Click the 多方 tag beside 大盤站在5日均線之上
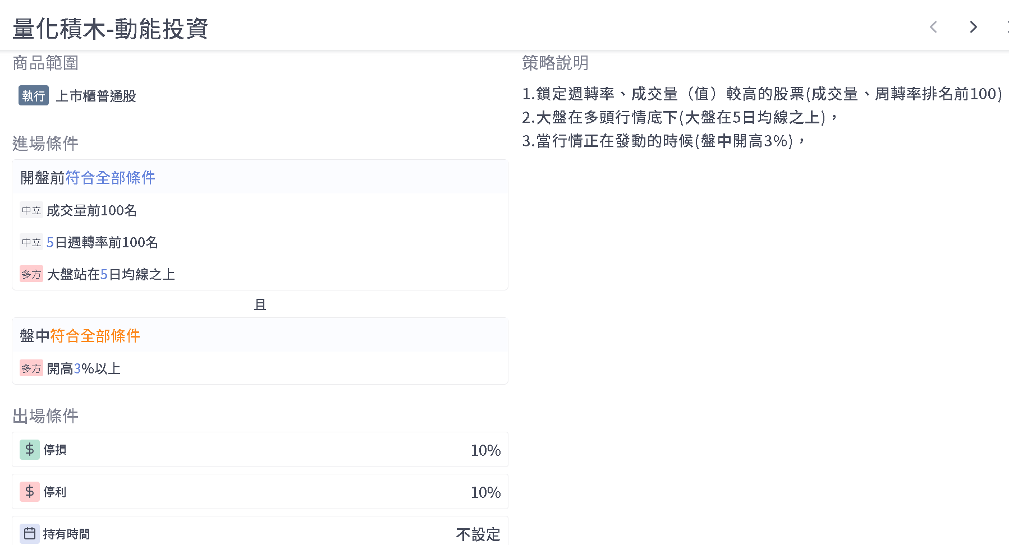 pos(31,274)
